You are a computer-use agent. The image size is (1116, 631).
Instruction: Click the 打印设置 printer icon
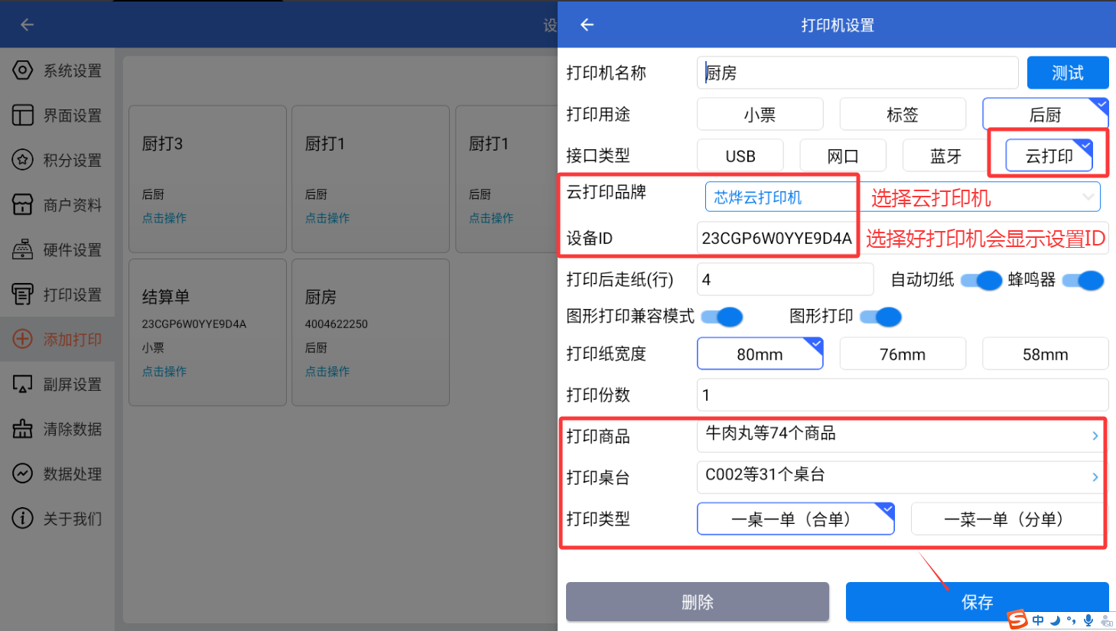pos(23,294)
